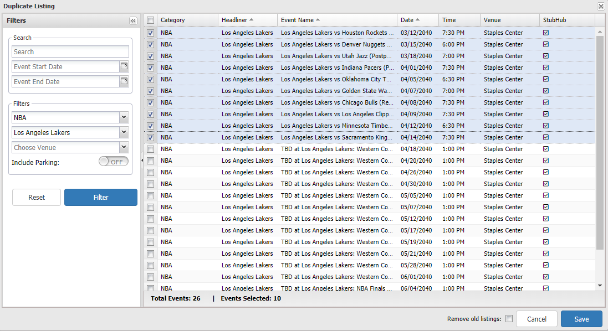Click the 05/28/2040 date cell
The image size is (608, 331).
tap(416, 265)
